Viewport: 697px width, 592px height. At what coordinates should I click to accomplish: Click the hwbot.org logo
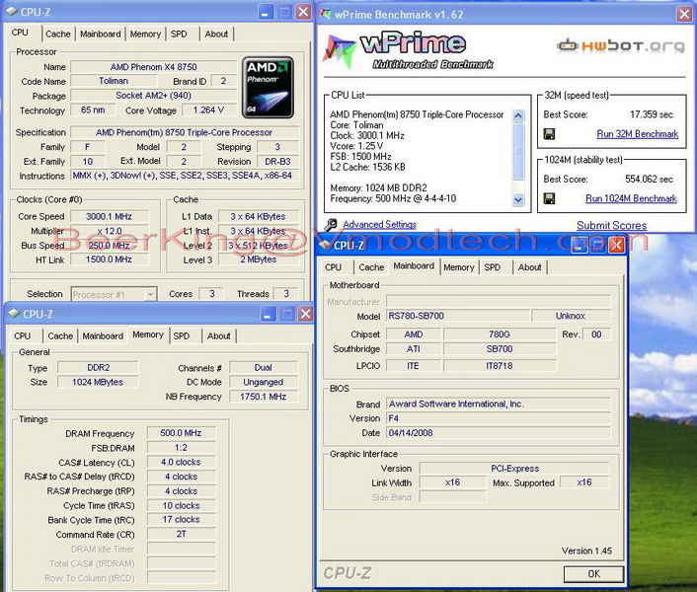click(621, 45)
